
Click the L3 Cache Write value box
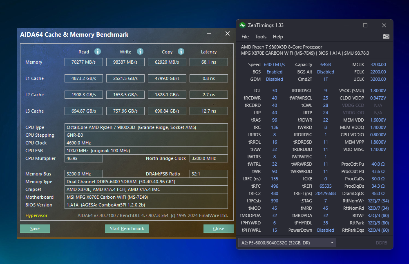(x=125, y=111)
